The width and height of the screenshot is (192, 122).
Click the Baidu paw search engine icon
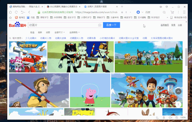point(138,12)
